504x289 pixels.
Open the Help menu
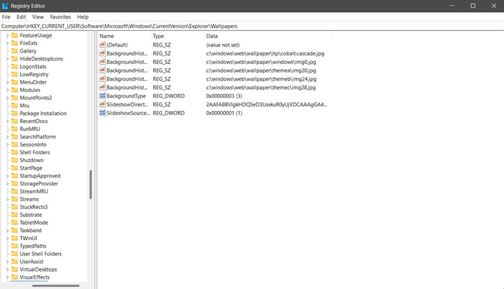pyautogui.click(x=83, y=17)
